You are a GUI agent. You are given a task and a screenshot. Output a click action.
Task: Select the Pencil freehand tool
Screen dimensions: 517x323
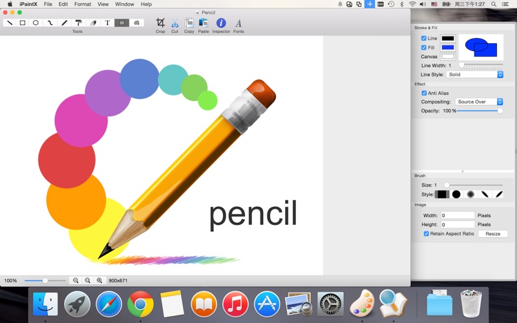click(64, 23)
